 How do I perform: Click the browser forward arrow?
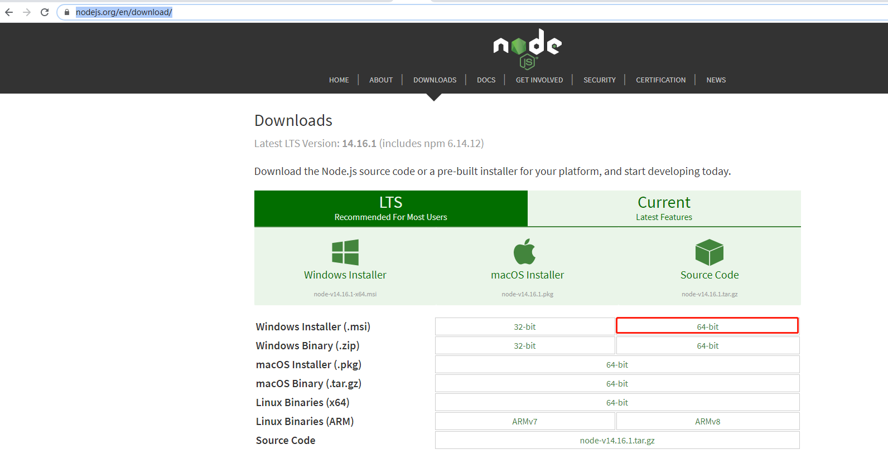27,12
